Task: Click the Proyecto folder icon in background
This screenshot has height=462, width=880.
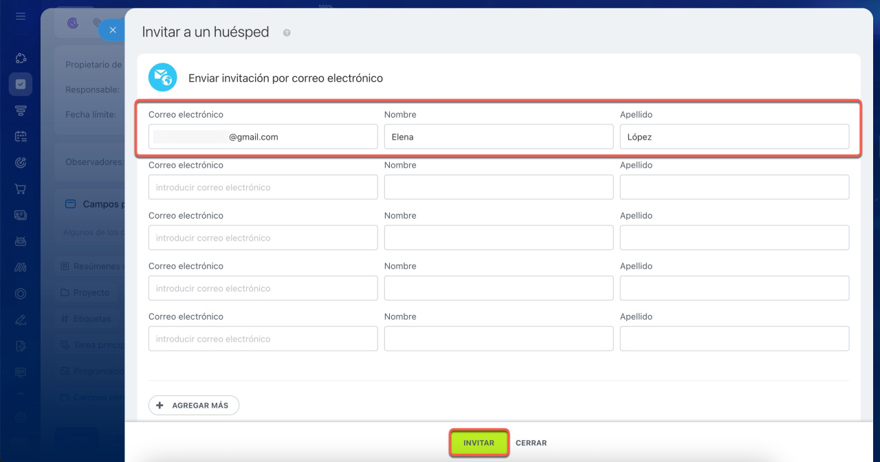Action: pyautogui.click(x=65, y=292)
